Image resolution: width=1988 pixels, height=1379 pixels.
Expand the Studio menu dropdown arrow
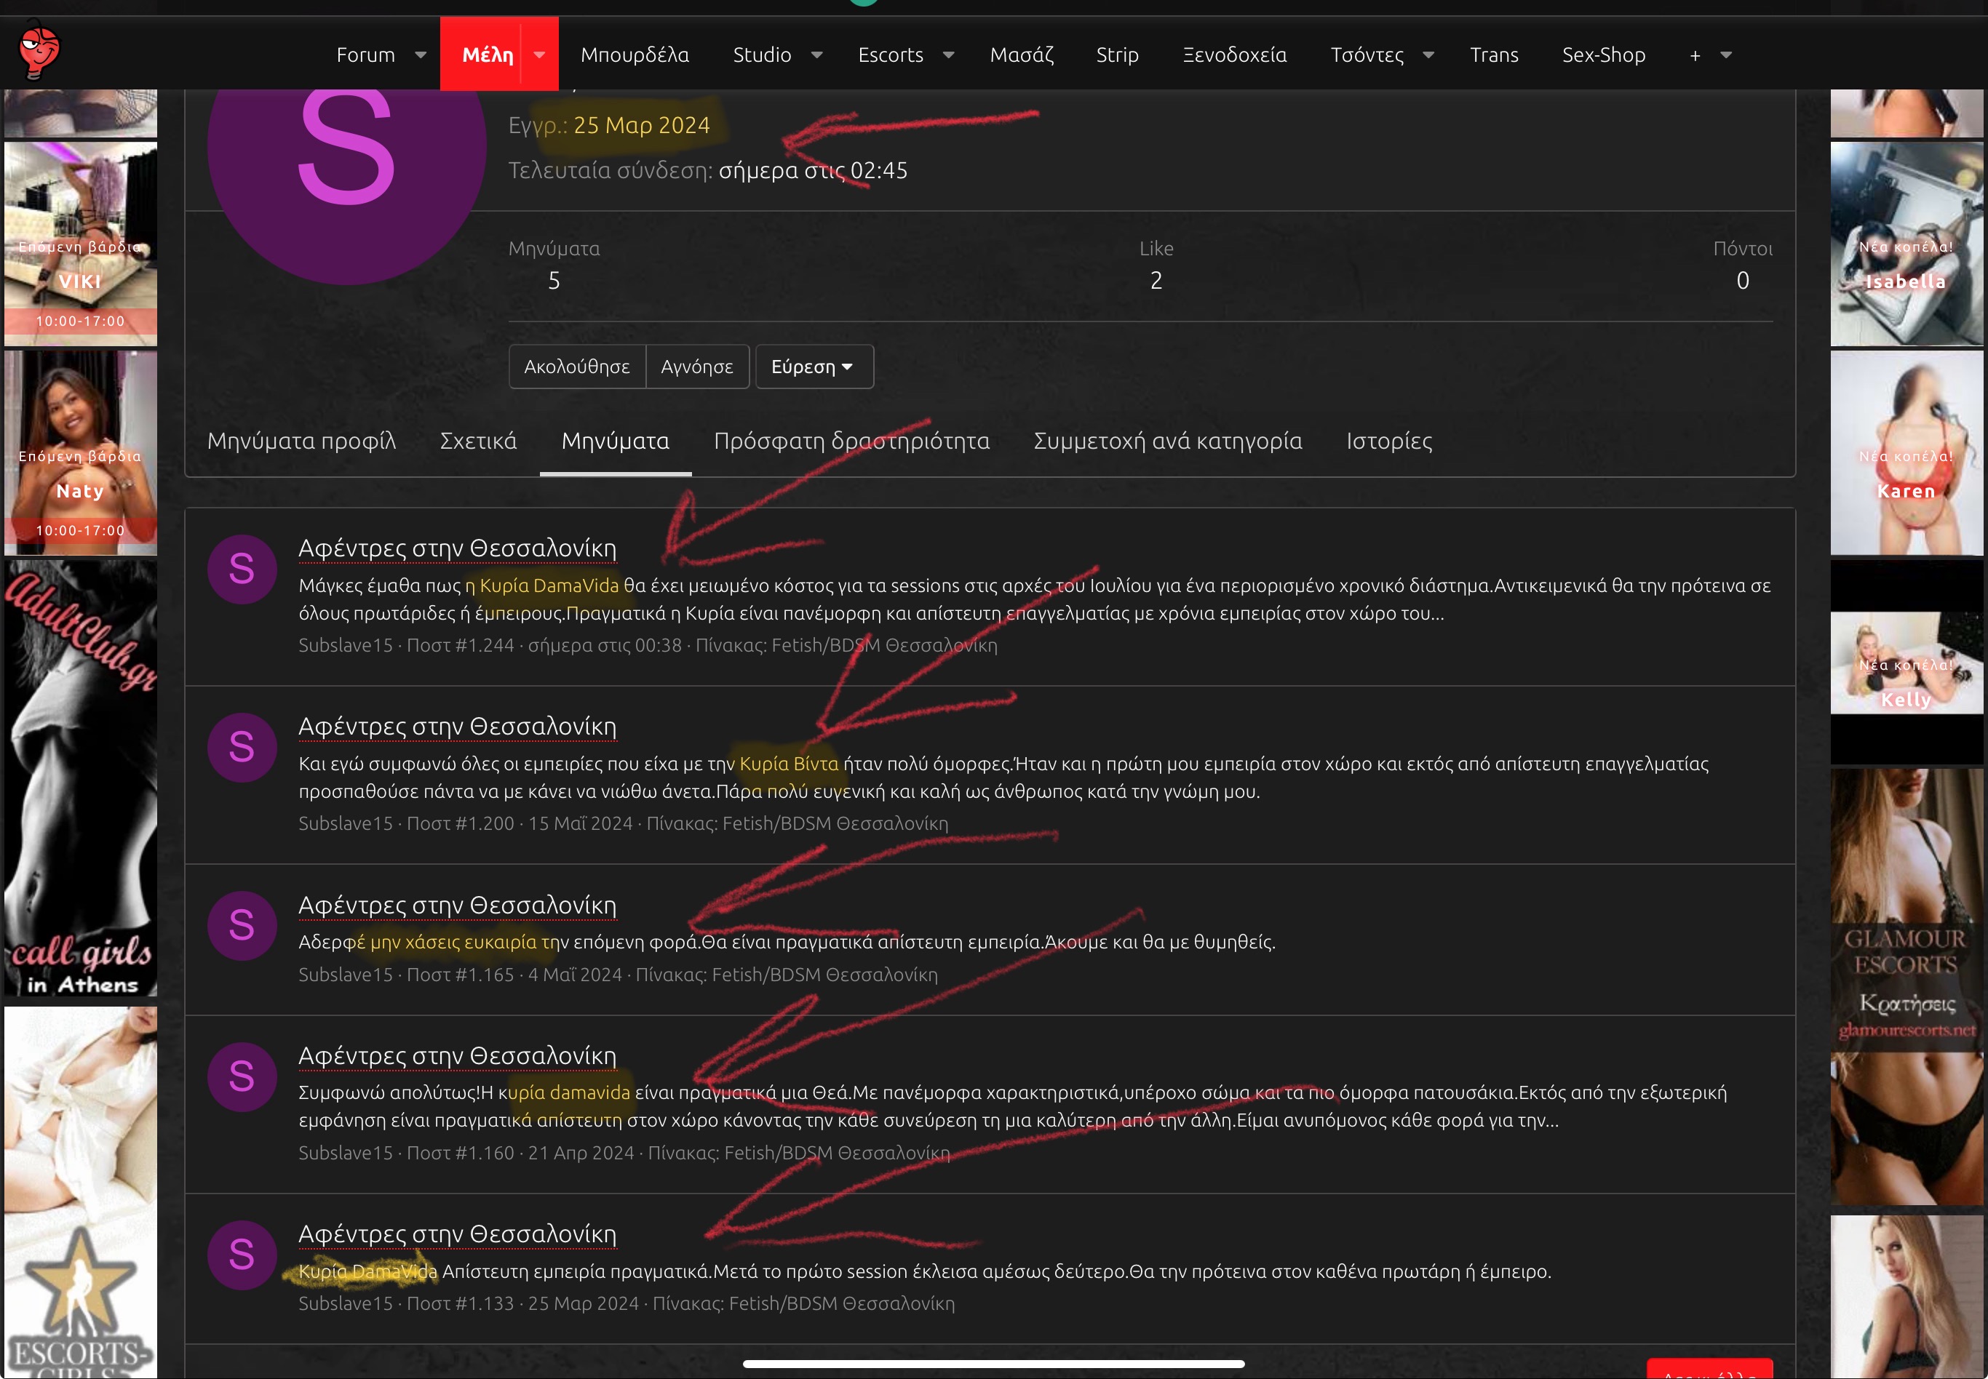[x=816, y=55]
